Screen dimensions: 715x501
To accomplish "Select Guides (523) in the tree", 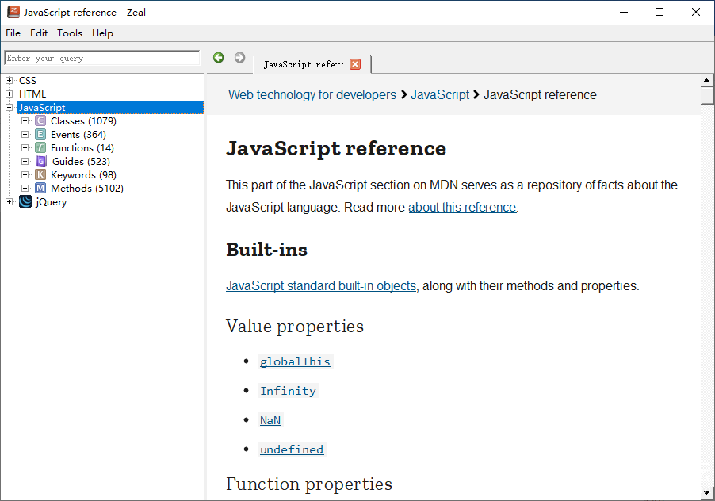I will 81,162.
